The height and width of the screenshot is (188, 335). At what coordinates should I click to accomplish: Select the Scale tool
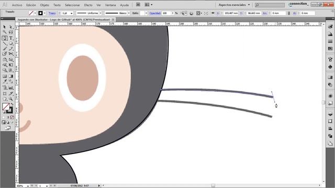click(10, 60)
